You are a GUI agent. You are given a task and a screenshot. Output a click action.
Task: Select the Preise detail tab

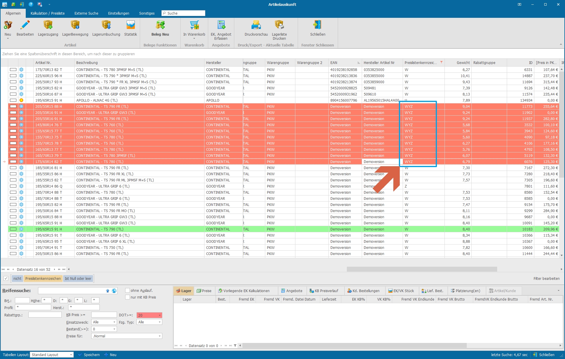pos(204,291)
